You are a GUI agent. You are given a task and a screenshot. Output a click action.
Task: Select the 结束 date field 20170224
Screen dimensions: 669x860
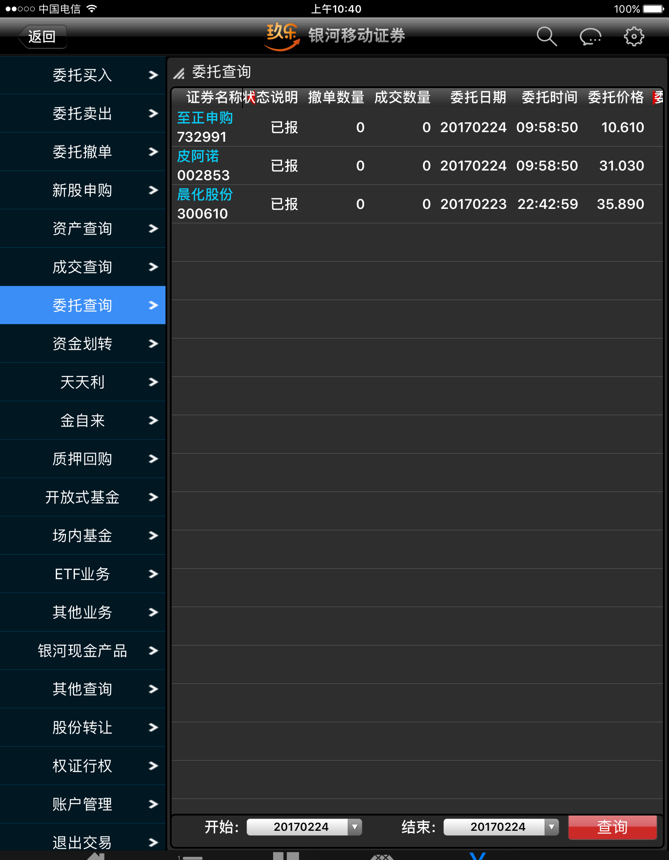501,827
